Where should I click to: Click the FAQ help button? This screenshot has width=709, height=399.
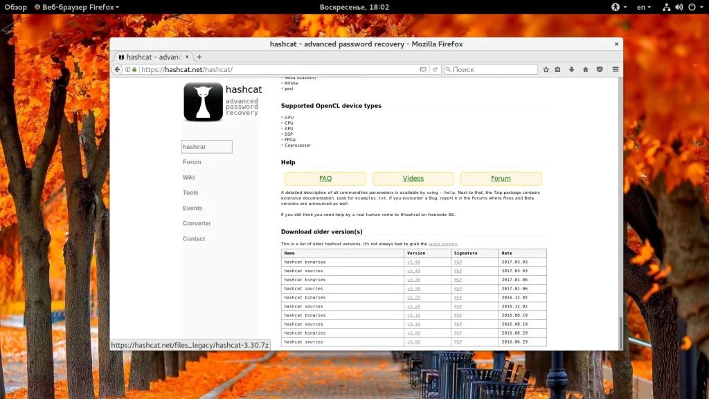point(325,178)
